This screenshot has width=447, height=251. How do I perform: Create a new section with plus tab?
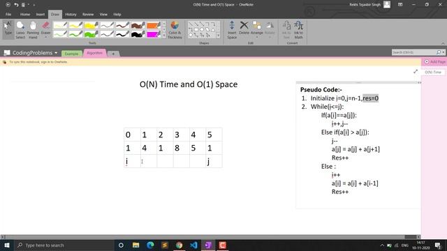click(x=113, y=54)
